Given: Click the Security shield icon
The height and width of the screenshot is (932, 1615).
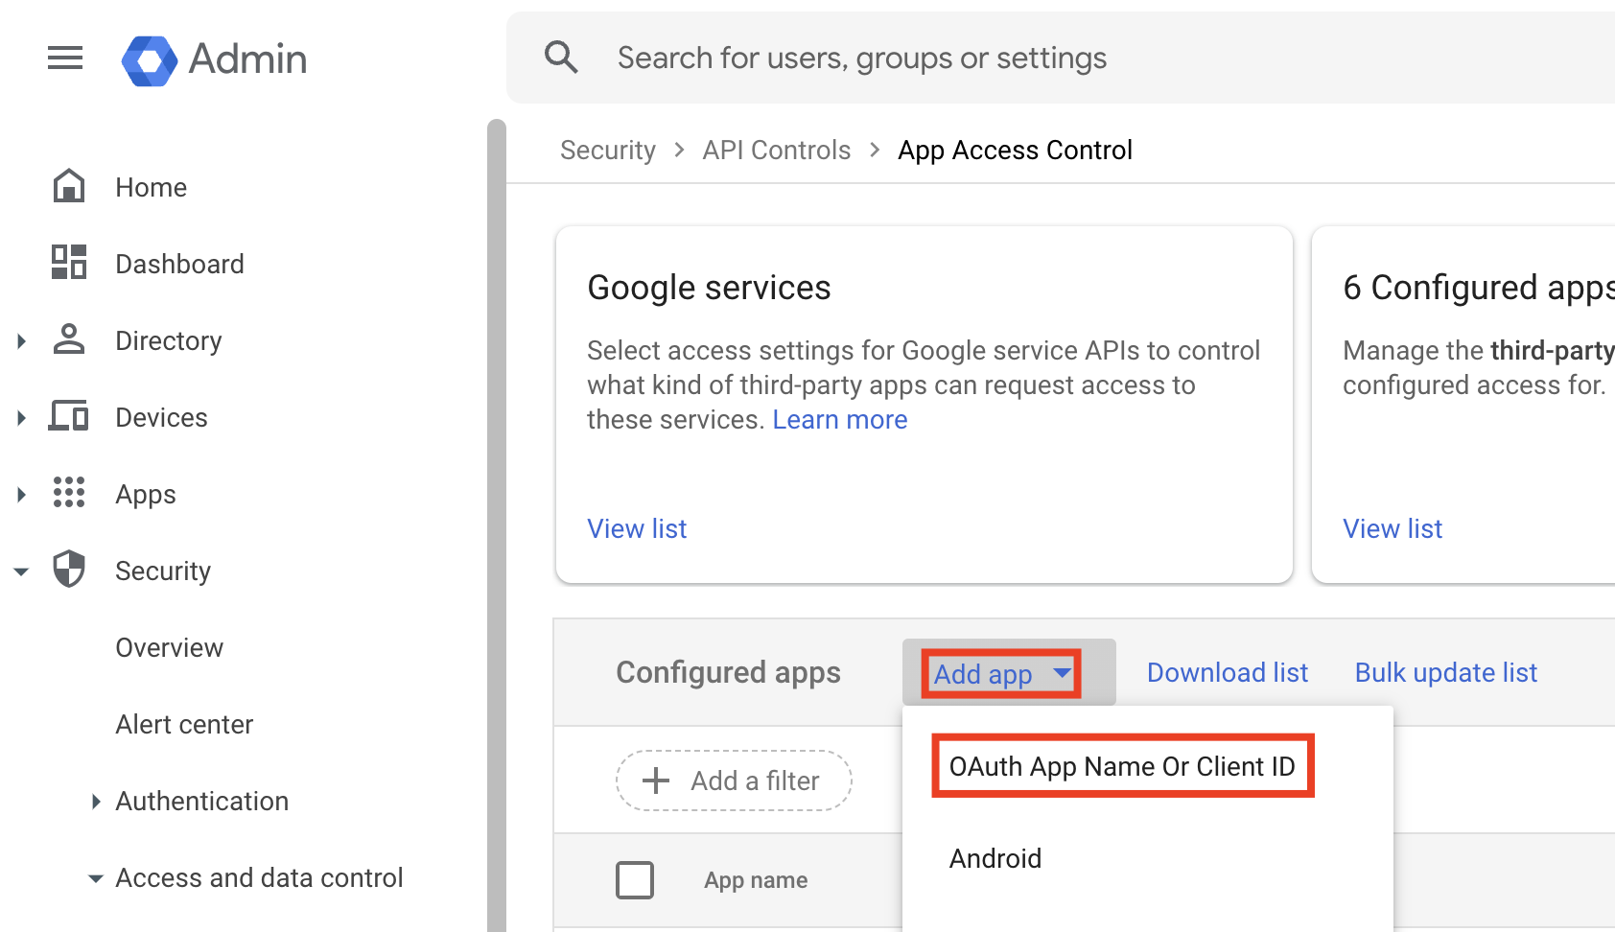Looking at the screenshot, I should (x=69, y=570).
